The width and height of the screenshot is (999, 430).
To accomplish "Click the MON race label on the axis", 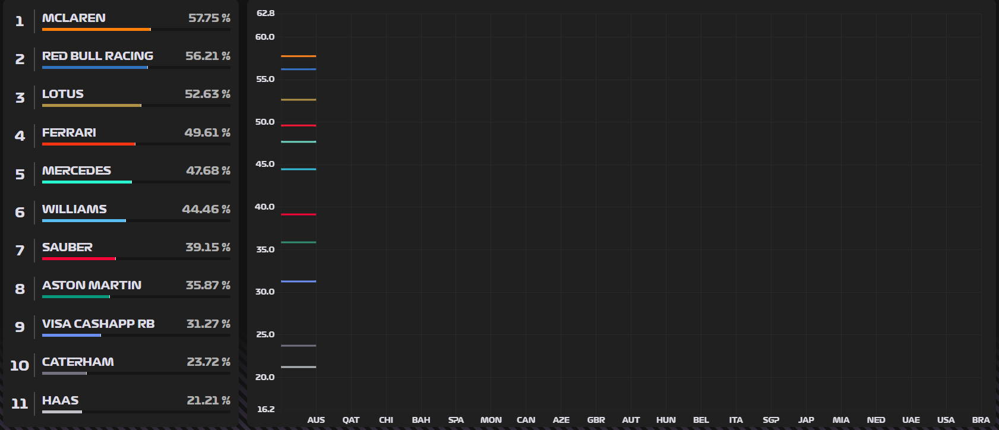I will pyautogui.click(x=491, y=420).
